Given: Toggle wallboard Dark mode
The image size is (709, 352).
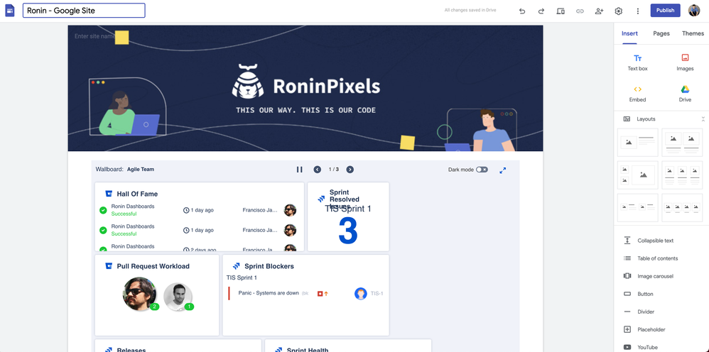Looking at the screenshot, I should click(x=482, y=170).
